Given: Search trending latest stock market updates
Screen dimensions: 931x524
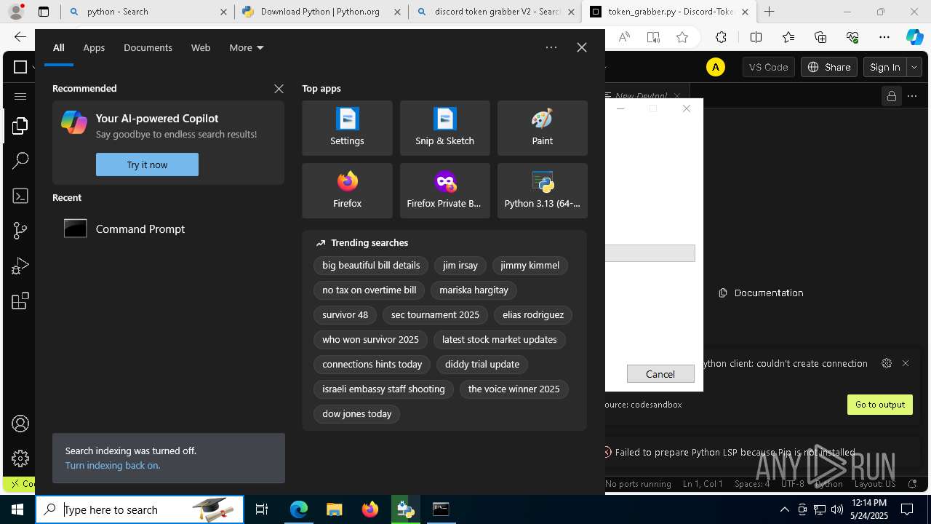Looking at the screenshot, I should coord(500,340).
